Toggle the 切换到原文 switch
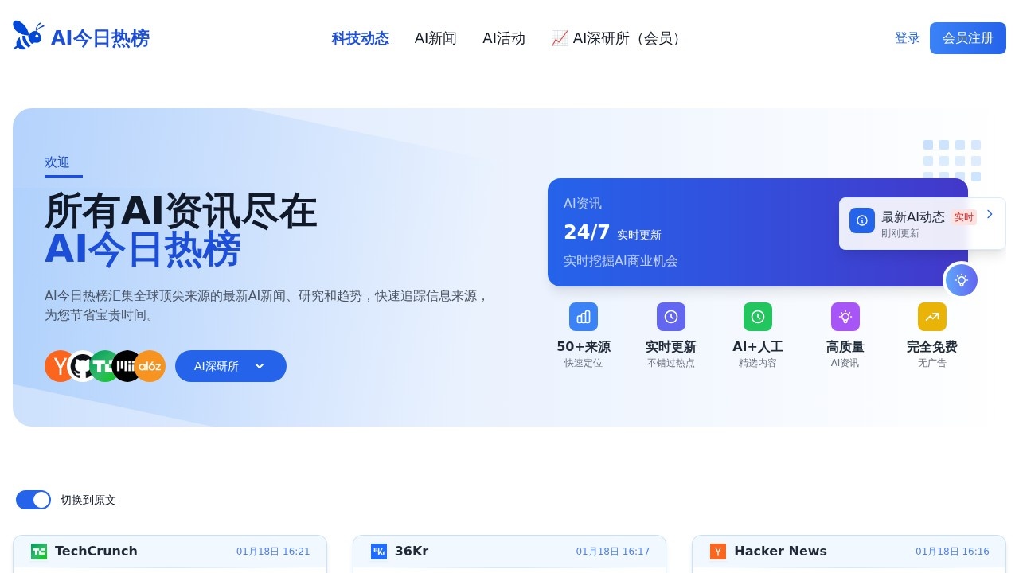This screenshot has width=1019, height=573. pos(33,500)
